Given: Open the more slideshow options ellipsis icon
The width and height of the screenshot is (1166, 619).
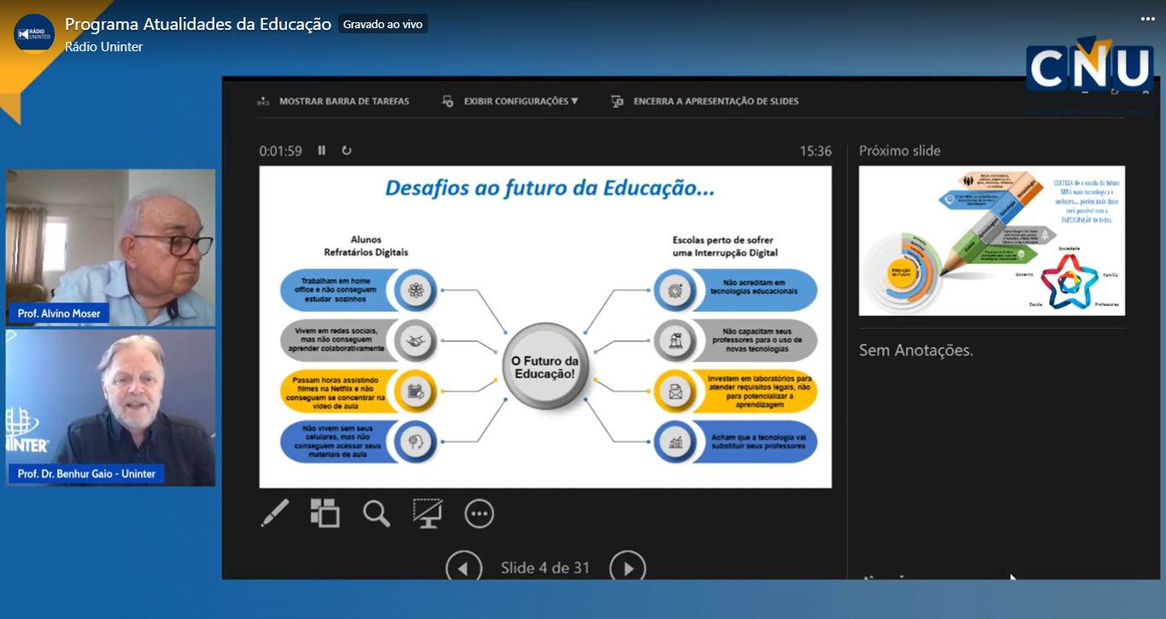Looking at the screenshot, I should (x=479, y=513).
